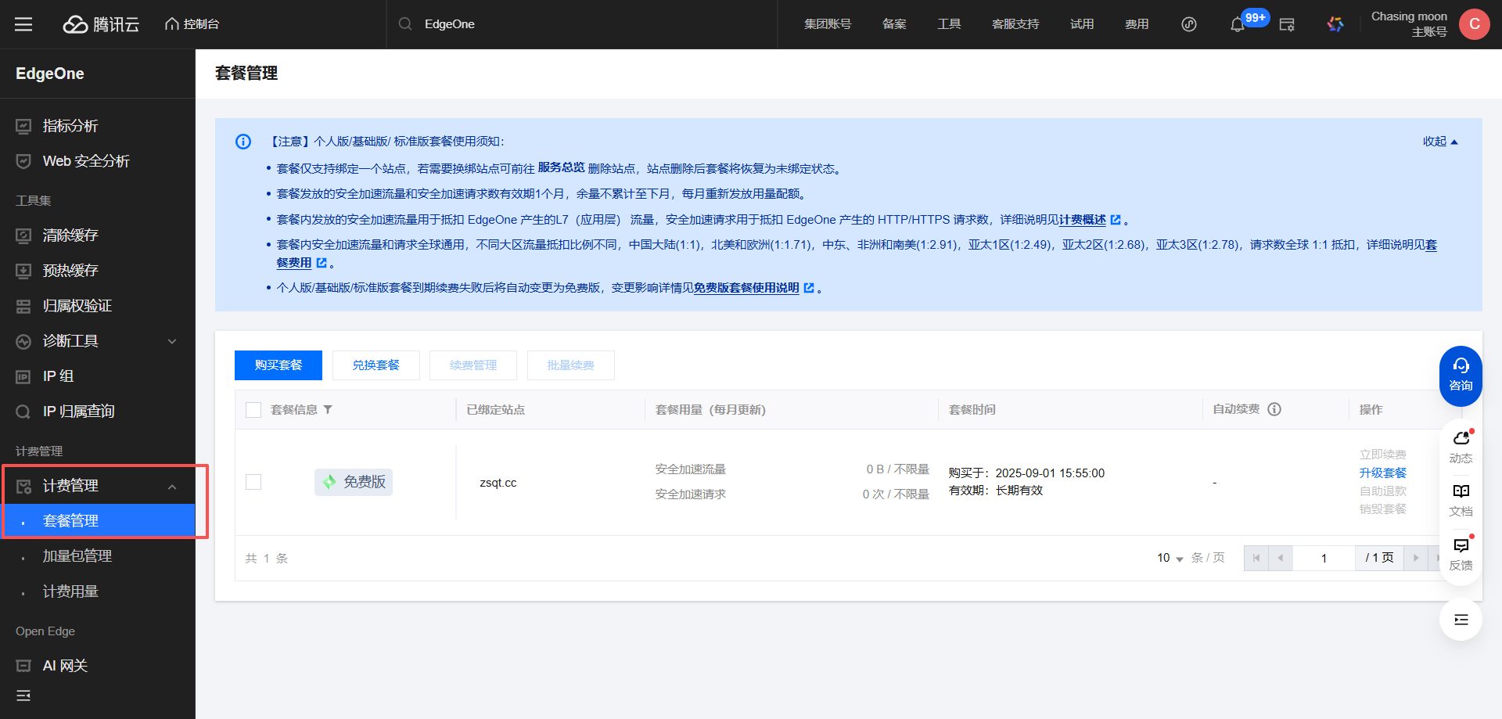Click the Tencent Cloud logo

101,24
